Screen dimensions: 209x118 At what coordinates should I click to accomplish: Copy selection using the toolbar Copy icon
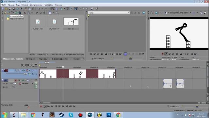pos(30,9)
